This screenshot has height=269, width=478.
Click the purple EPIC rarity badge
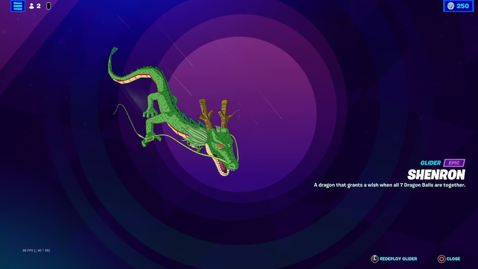coord(454,163)
